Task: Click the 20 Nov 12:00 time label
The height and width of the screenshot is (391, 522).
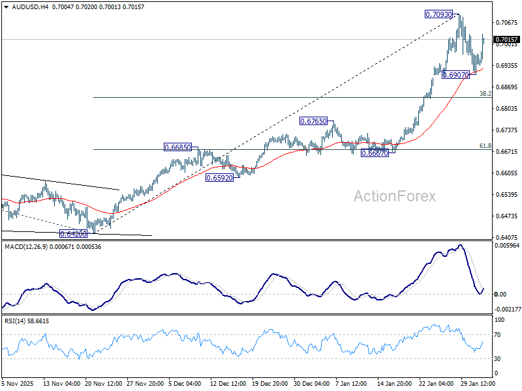Action: [104, 383]
